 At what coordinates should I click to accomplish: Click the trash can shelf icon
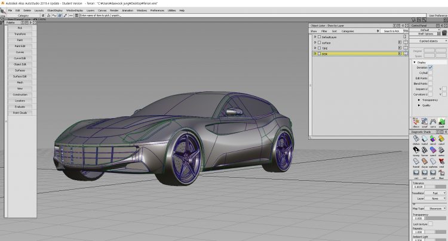[444, 33]
